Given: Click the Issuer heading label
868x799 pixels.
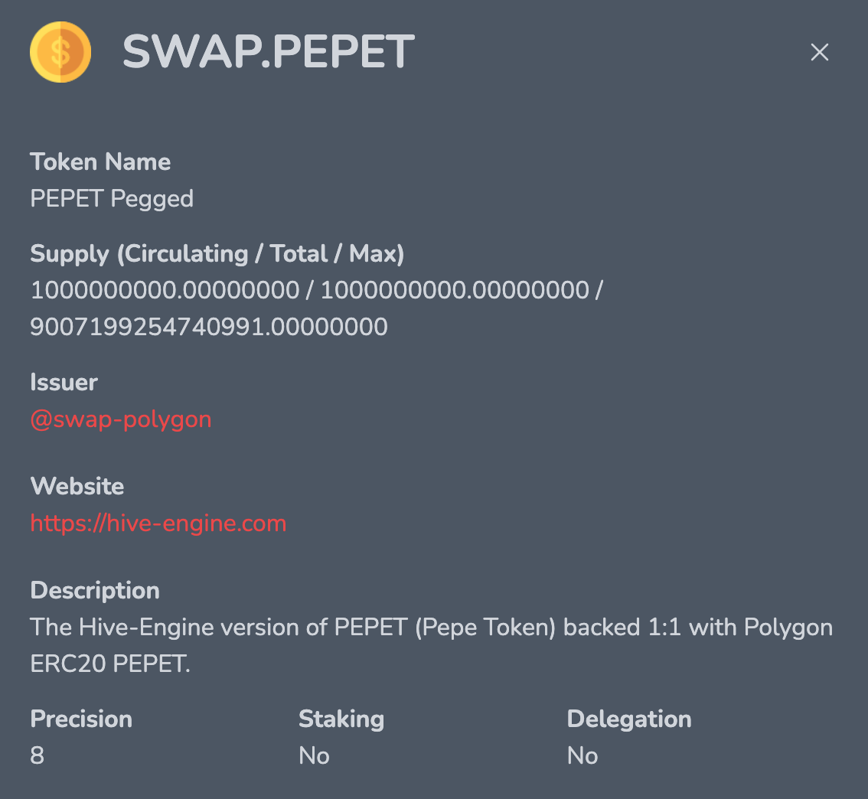Looking at the screenshot, I should coord(64,383).
